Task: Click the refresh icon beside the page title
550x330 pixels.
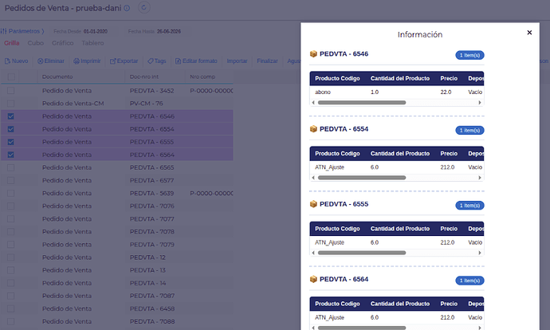Action: [x=143, y=7]
